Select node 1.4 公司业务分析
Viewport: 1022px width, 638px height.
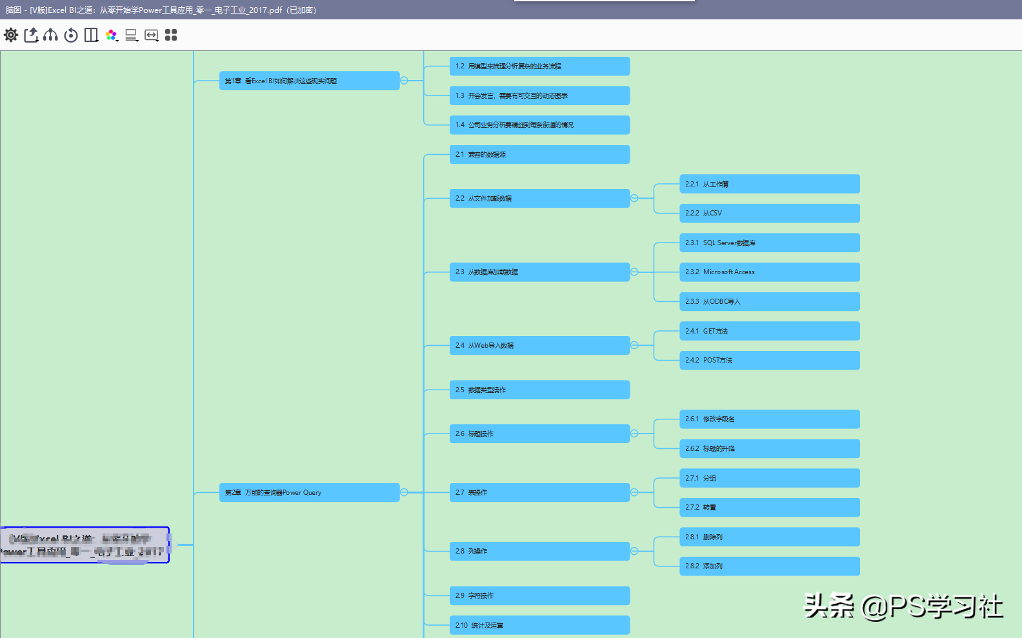(x=540, y=125)
